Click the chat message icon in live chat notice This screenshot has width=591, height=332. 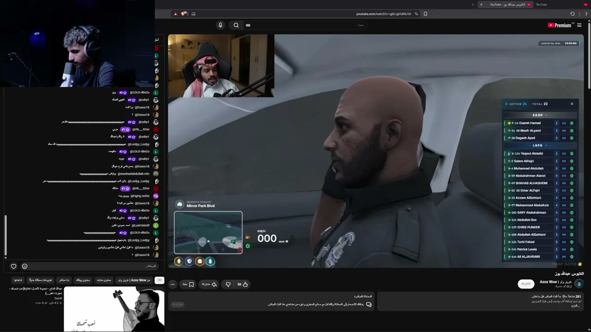coord(368,304)
